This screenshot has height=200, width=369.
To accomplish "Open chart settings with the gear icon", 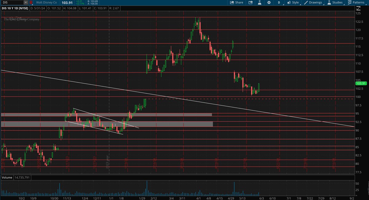I will click(x=269, y=2).
